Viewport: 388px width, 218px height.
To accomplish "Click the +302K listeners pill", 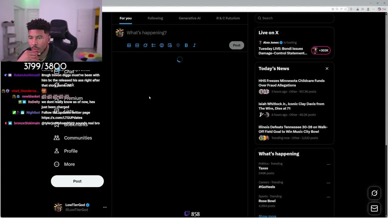I will (x=321, y=51).
